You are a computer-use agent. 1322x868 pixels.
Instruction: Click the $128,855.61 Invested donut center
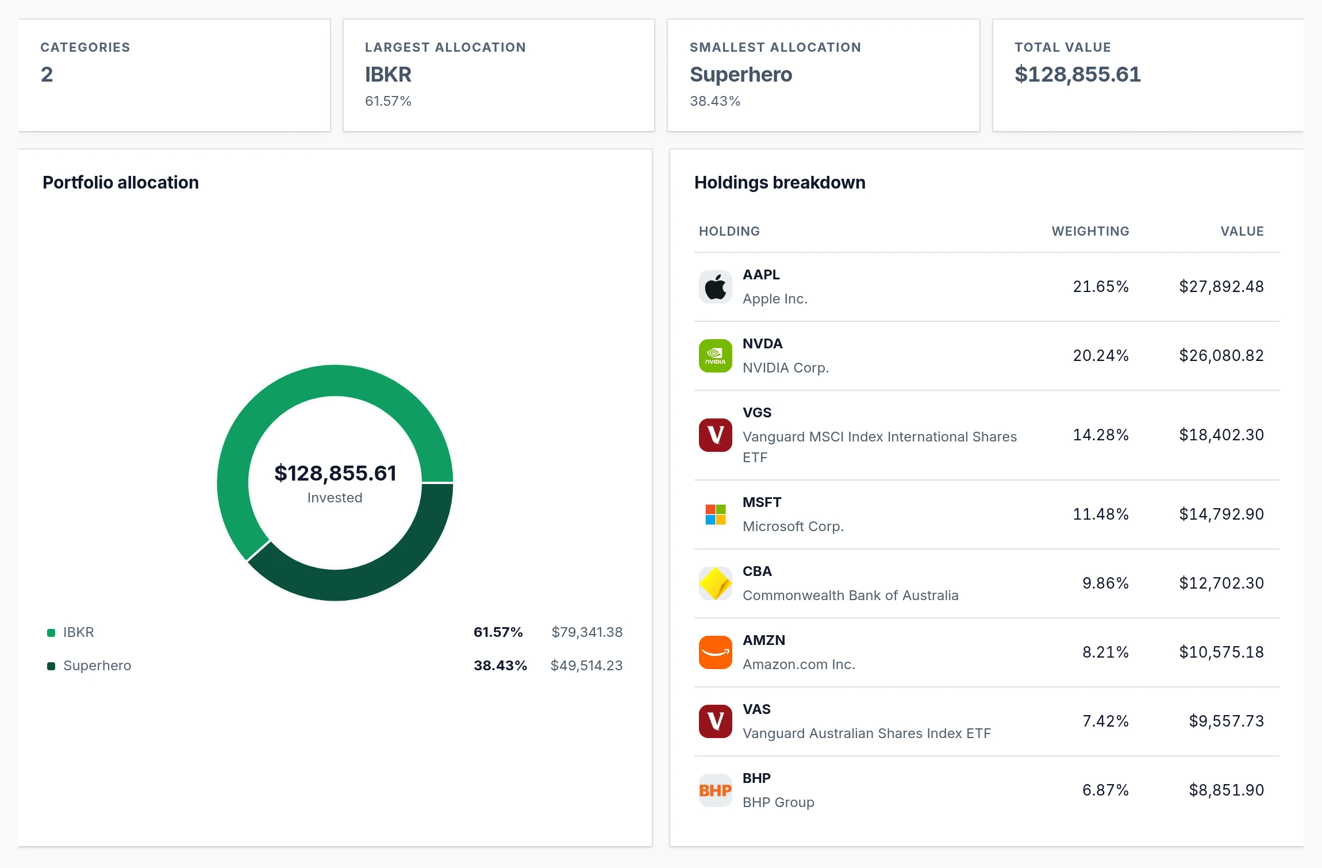click(335, 483)
